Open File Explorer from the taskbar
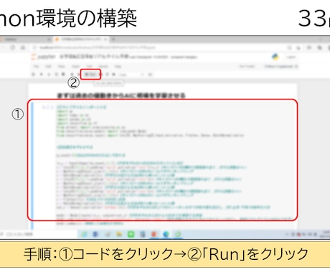330x272 pixels. point(119,234)
